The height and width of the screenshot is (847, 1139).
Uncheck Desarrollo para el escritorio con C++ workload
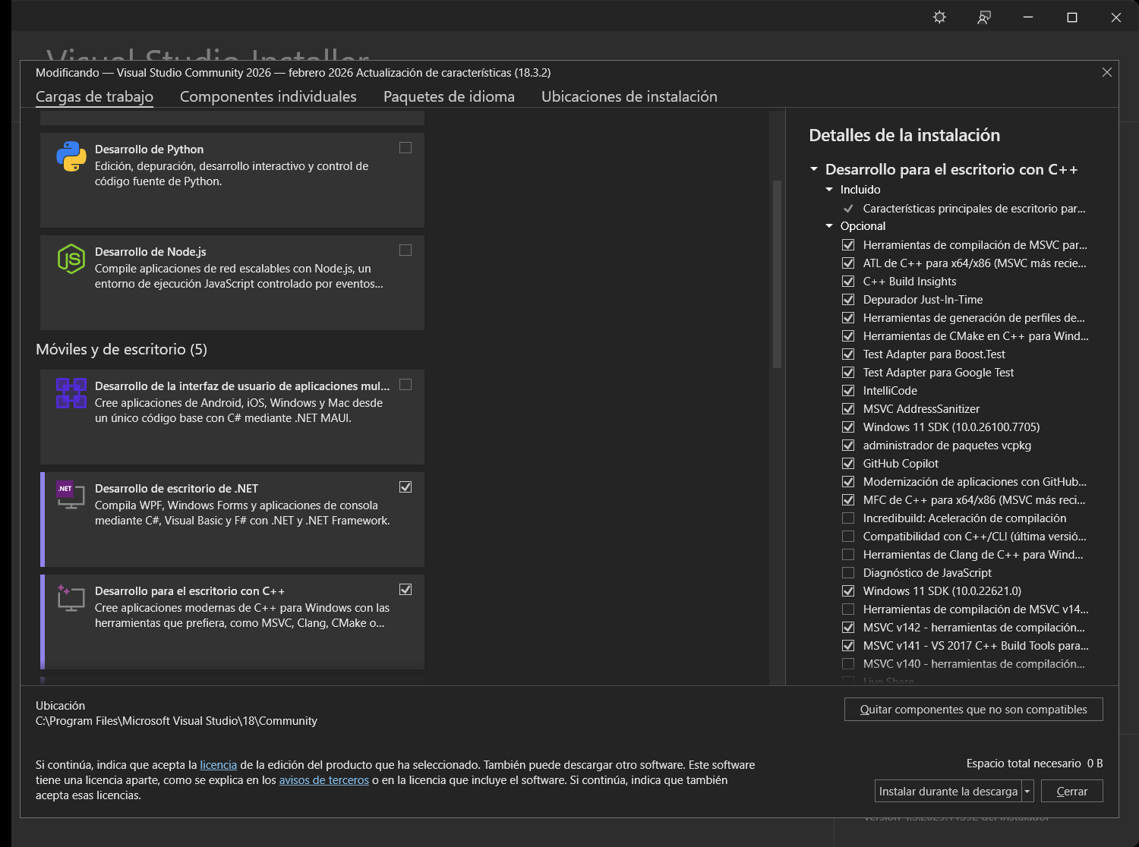[405, 590]
